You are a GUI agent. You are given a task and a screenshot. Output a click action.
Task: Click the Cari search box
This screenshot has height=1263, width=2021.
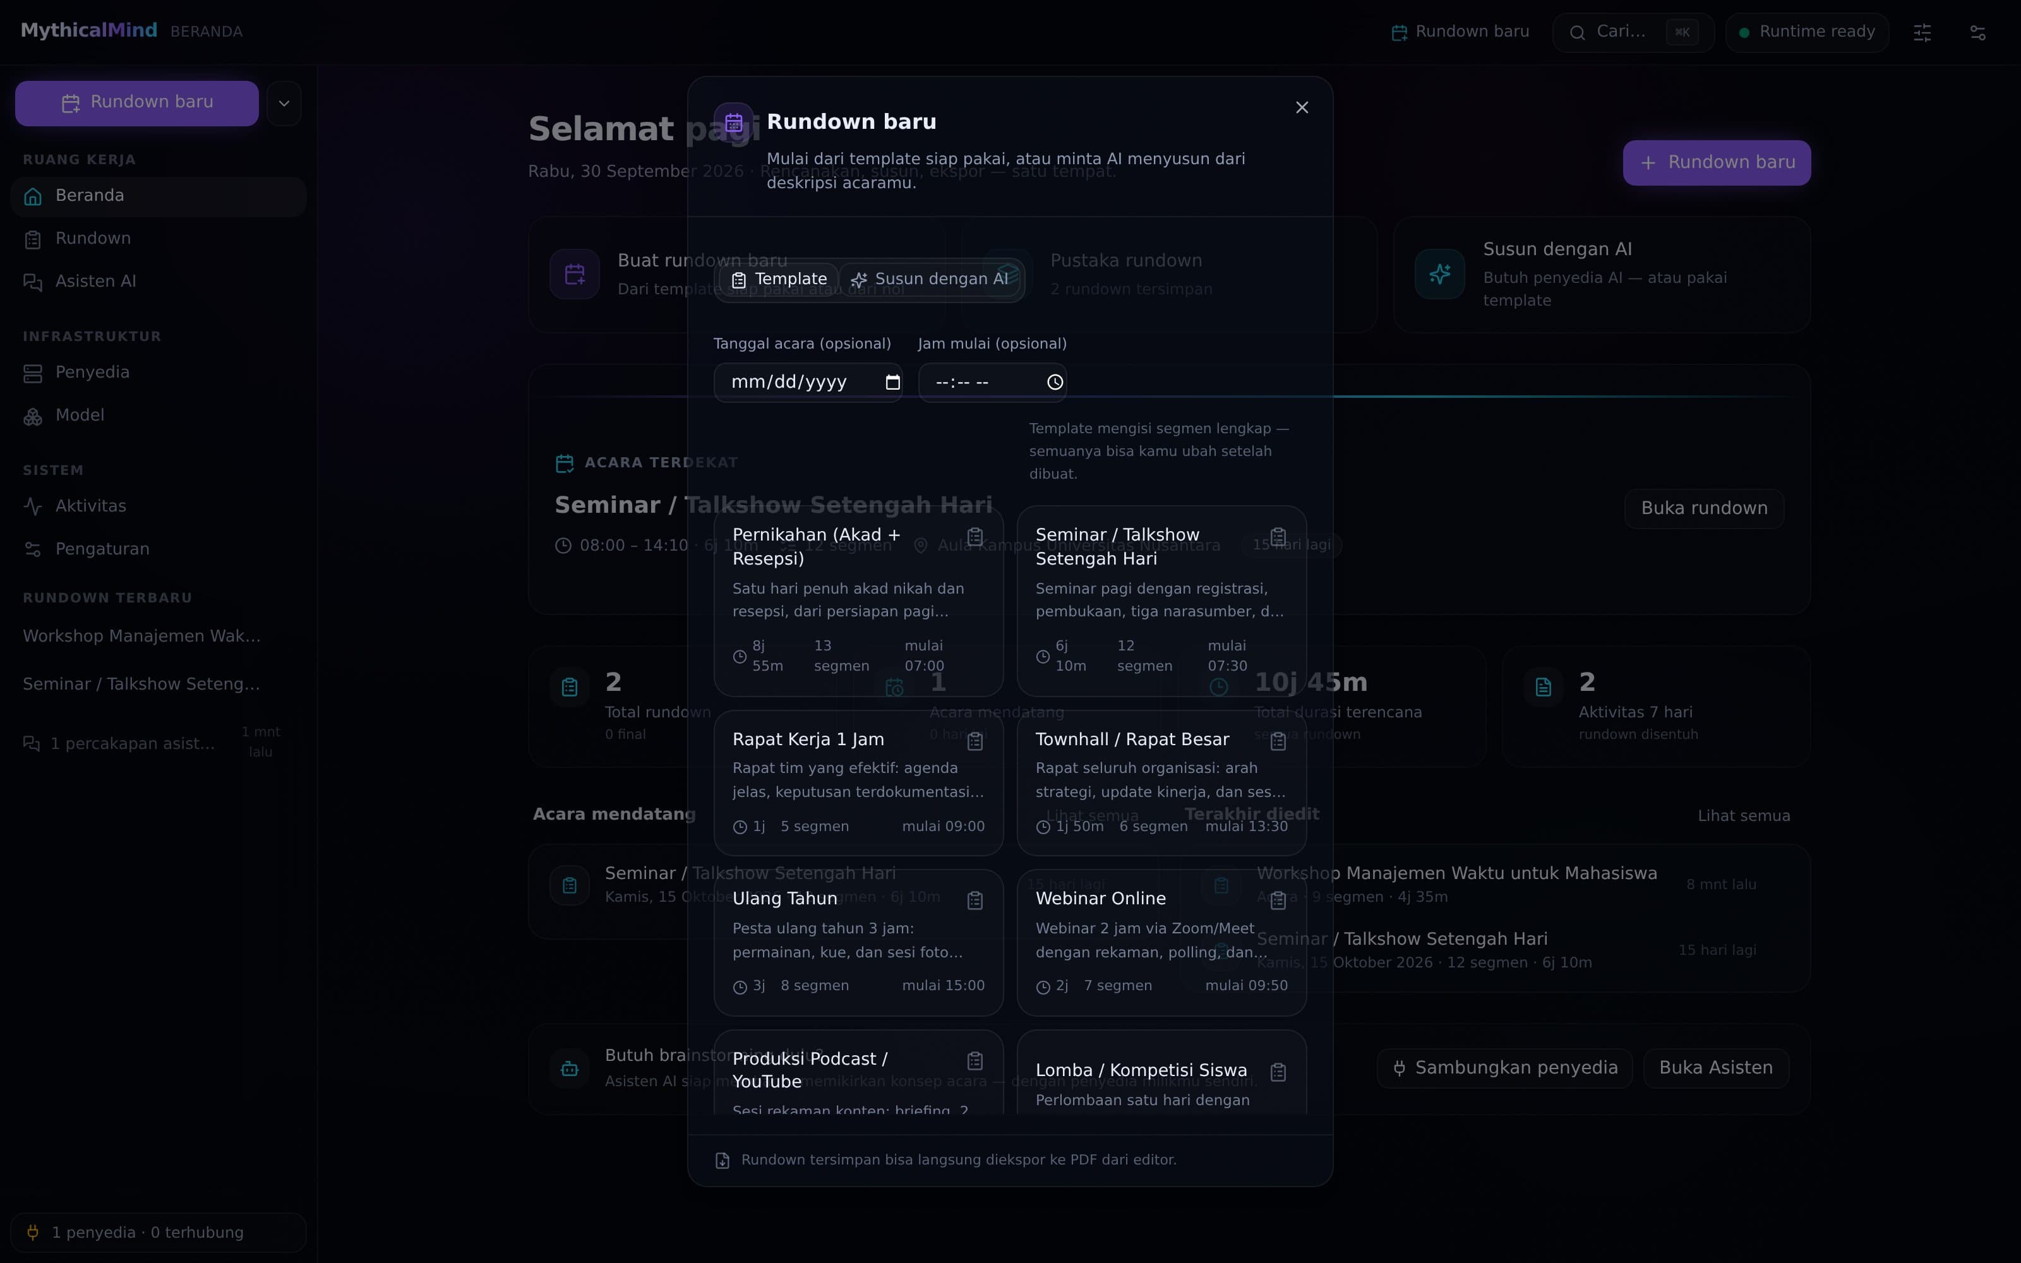pyautogui.click(x=1633, y=32)
